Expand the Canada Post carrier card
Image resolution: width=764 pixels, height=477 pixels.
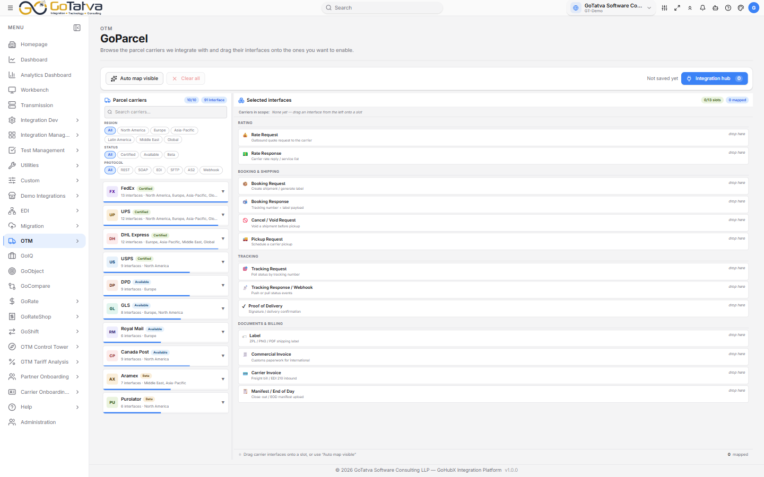[223, 356]
